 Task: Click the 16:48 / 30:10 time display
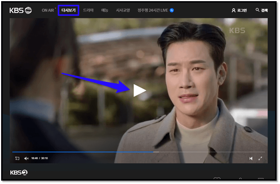[40, 158]
